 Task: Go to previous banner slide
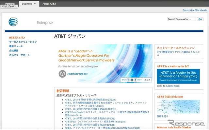pyautogui.click(x=128, y=80)
